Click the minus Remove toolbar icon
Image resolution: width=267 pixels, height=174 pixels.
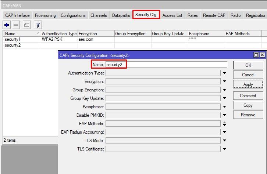[16, 25]
